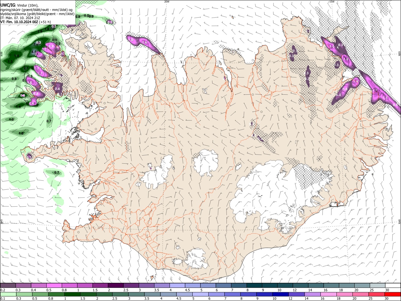
Task: Click the VT: Fim. 10.10.2024 00Z line
Action: coord(19,22)
